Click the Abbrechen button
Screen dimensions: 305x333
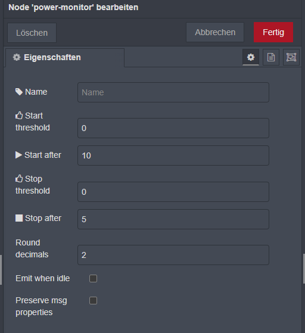tap(215, 32)
